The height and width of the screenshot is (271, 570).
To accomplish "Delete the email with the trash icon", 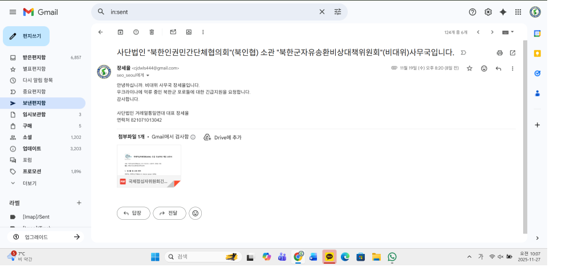I will 152,32.
